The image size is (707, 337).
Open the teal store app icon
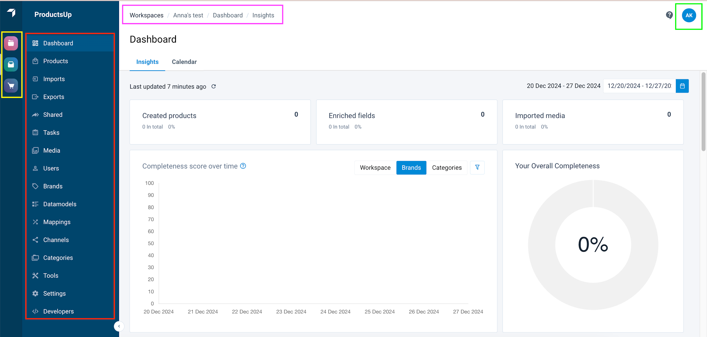point(11,64)
